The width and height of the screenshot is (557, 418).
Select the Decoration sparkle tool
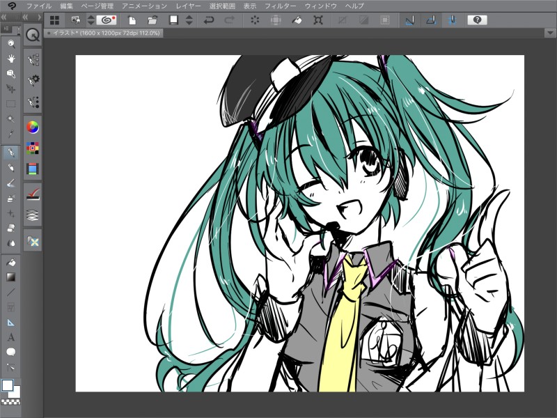tap(11, 213)
